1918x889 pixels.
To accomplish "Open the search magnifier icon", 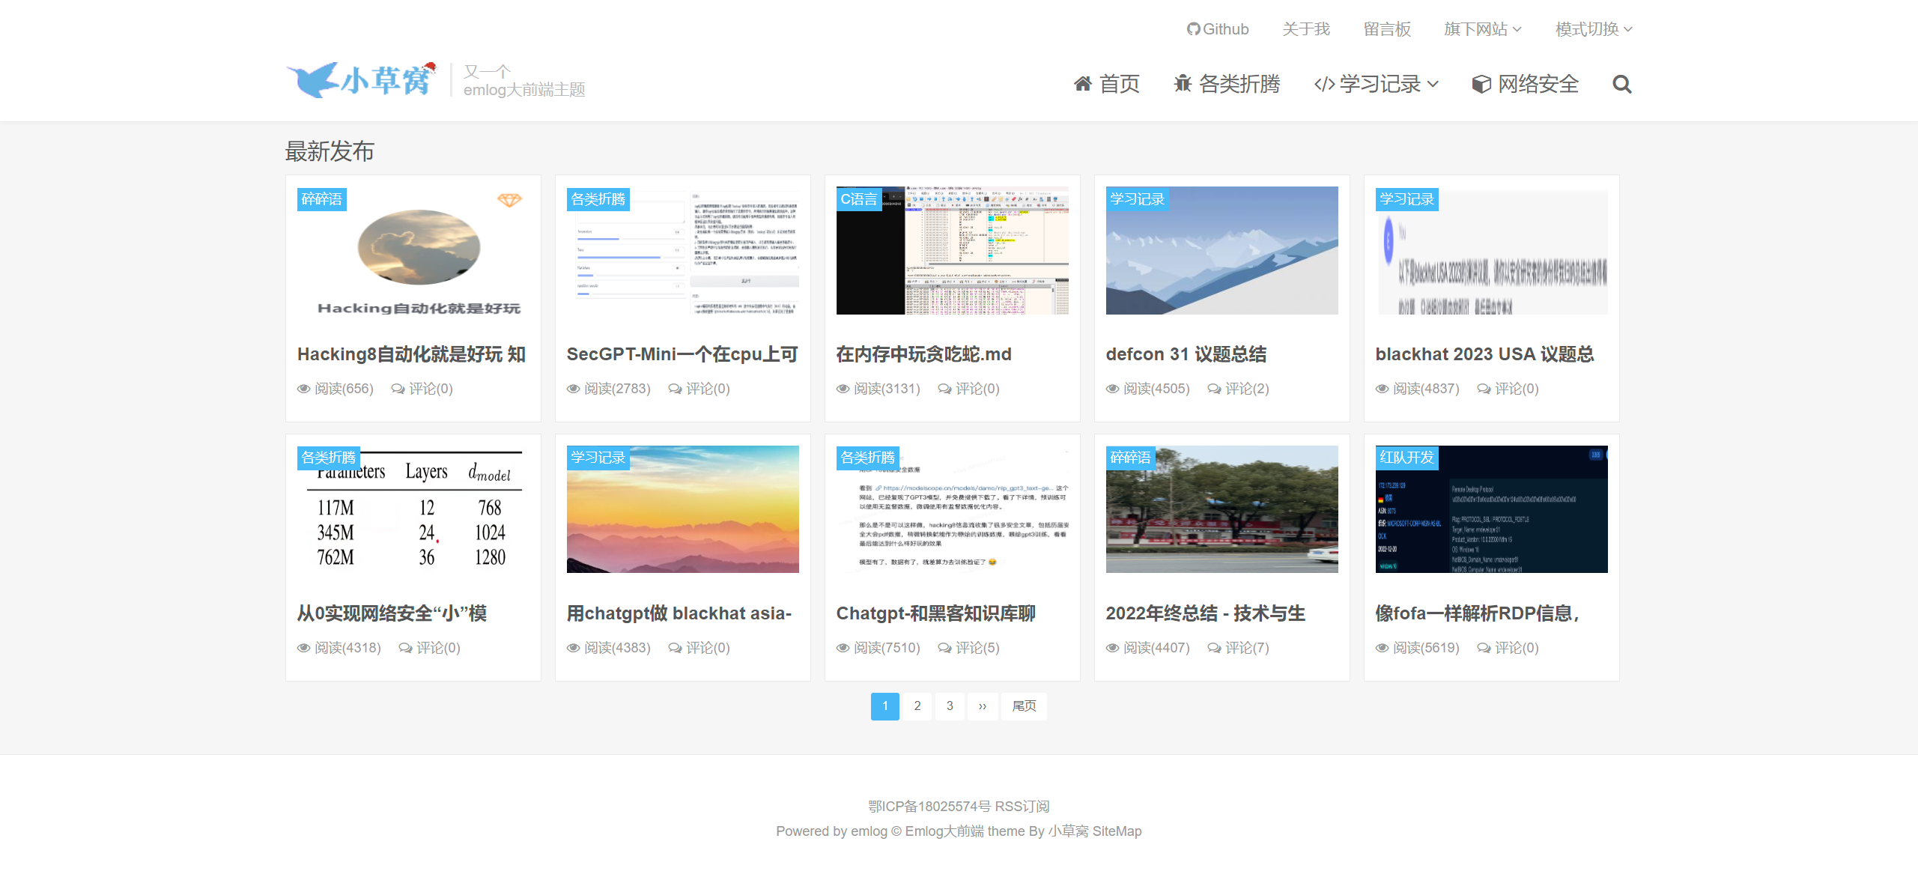I will tap(1621, 85).
